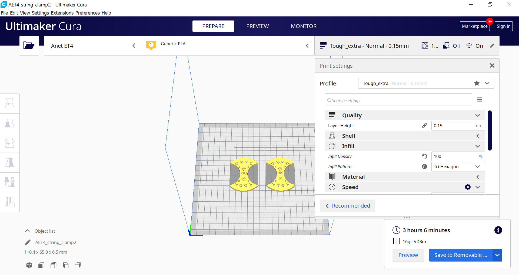Open the Support Blocker tool
The height and width of the screenshot is (275, 519).
coord(10,202)
